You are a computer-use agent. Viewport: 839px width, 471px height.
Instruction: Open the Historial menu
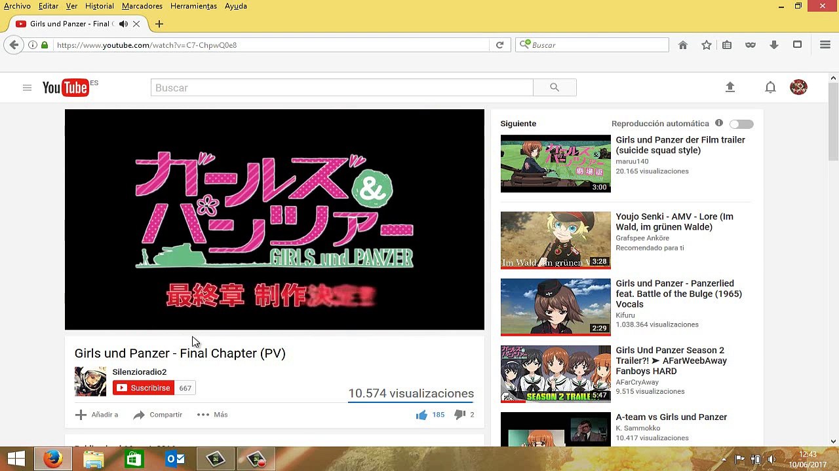(x=100, y=6)
